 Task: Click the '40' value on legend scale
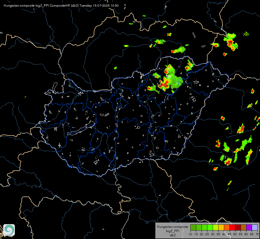(x=224, y=234)
